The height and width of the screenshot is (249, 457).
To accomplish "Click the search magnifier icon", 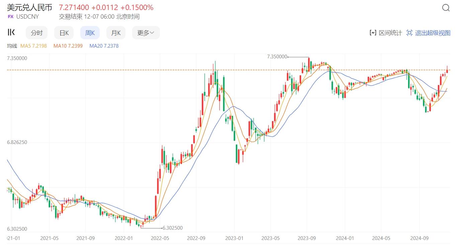I will 446,8.
